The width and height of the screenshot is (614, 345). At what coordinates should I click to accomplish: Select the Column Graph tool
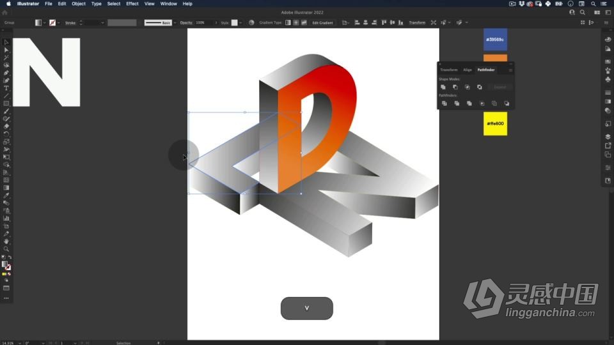coord(6,218)
